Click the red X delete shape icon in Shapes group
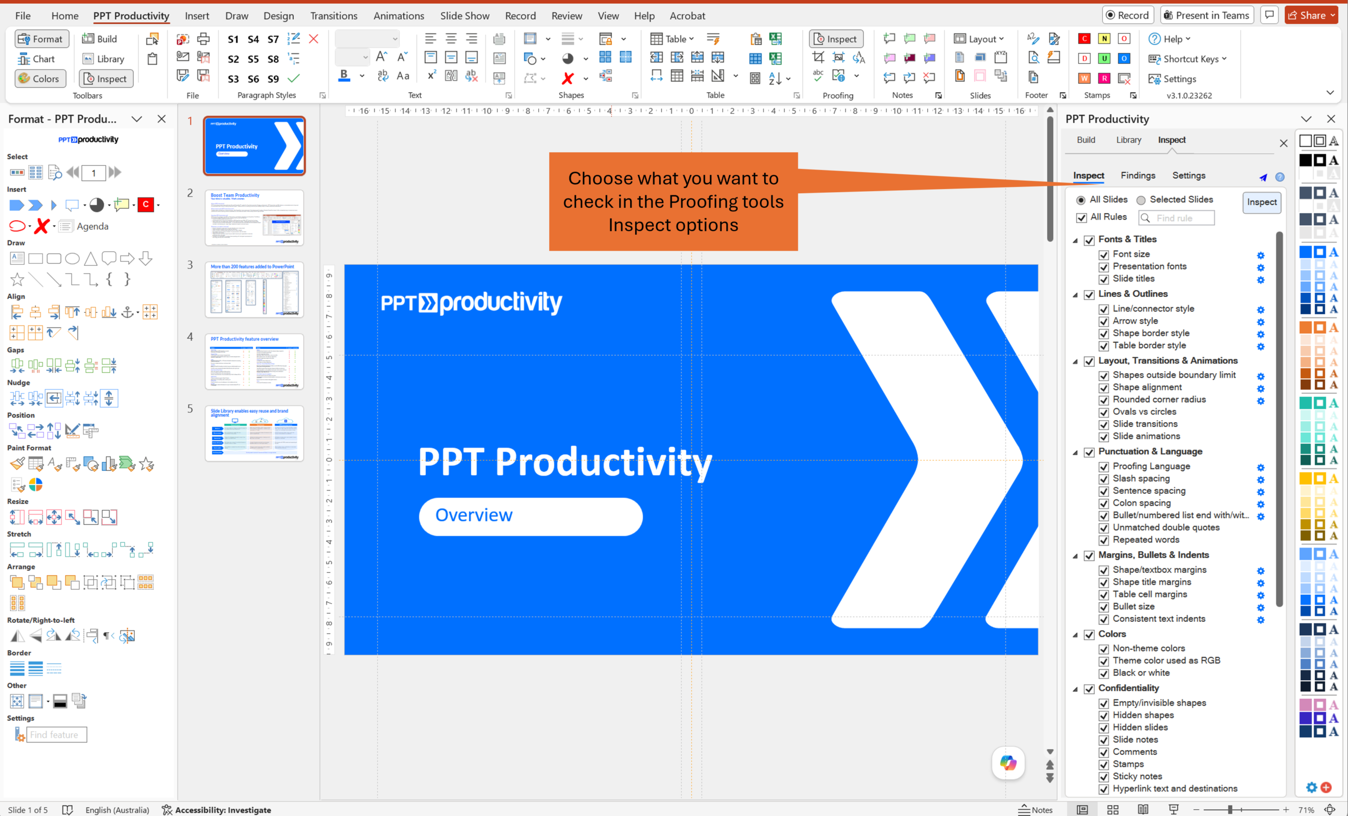The height and width of the screenshot is (816, 1348). click(567, 78)
